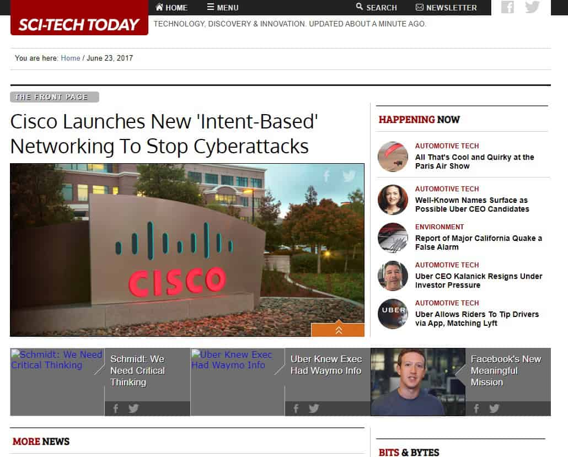This screenshot has height=457, width=568.
Task: Open the NEWSLETTER signup link
Action: (446, 7)
